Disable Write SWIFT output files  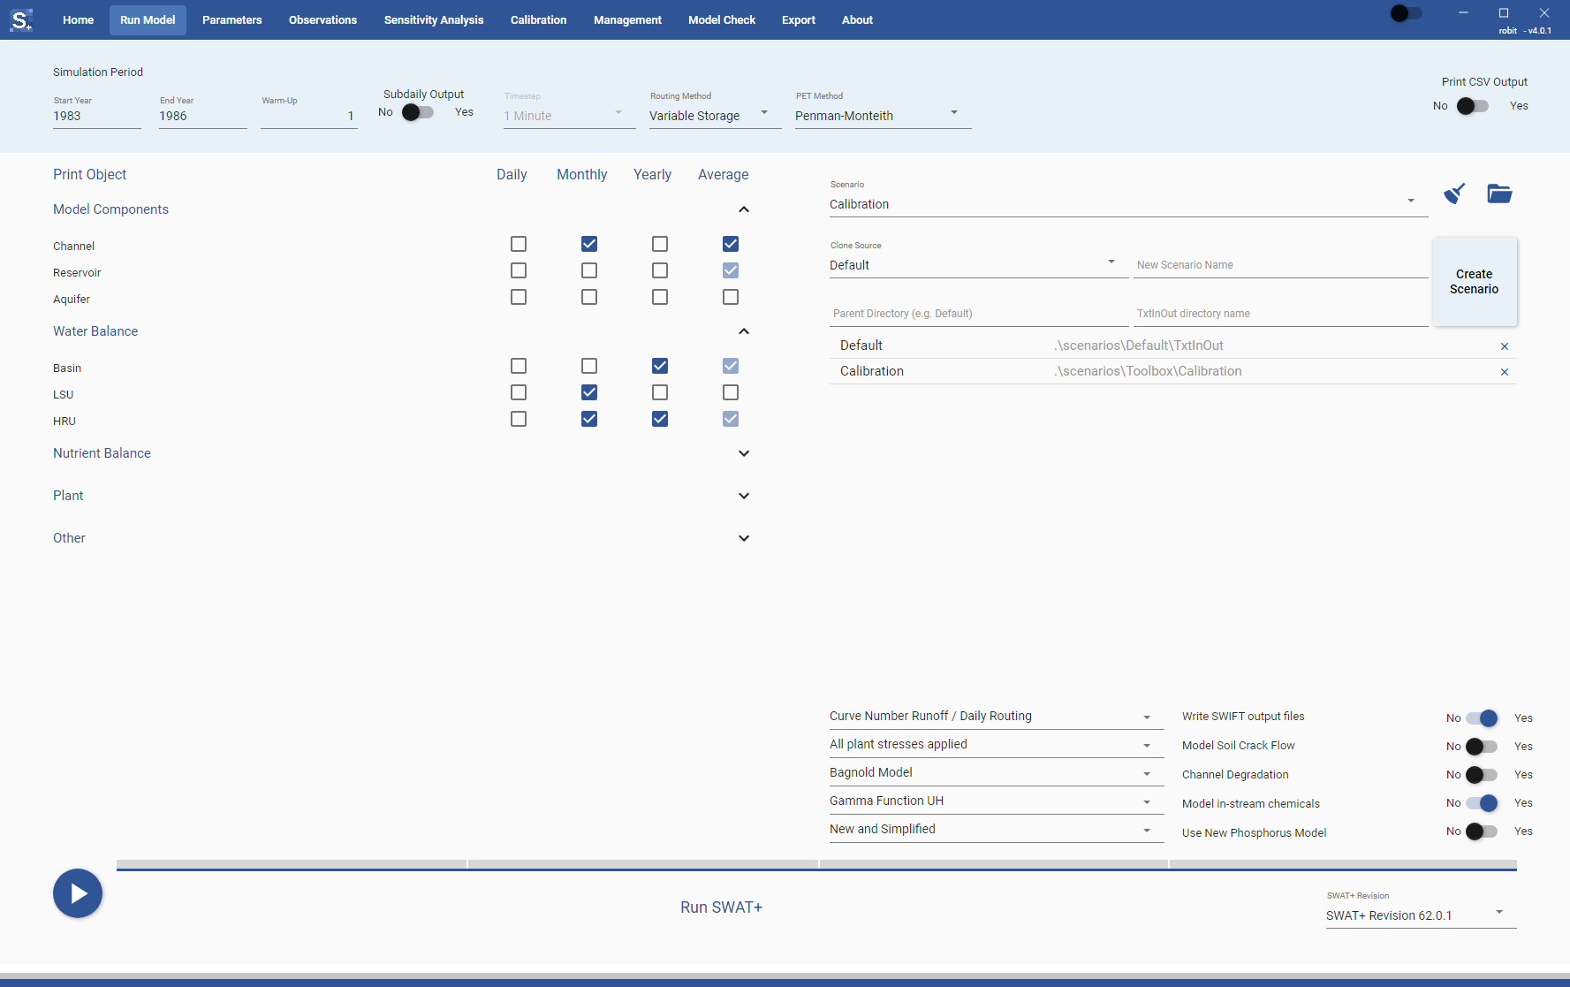(1482, 718)
